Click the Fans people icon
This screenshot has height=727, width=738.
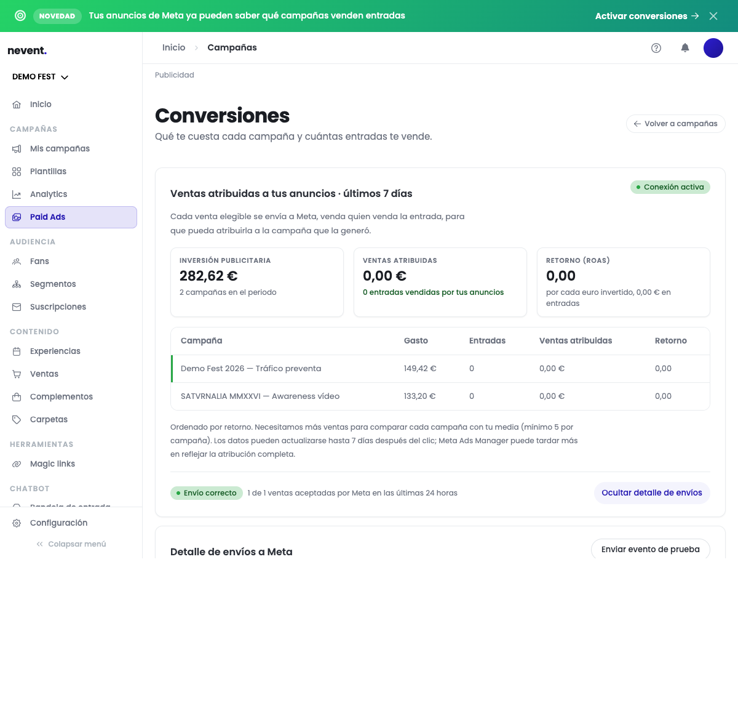coord(17,262)
